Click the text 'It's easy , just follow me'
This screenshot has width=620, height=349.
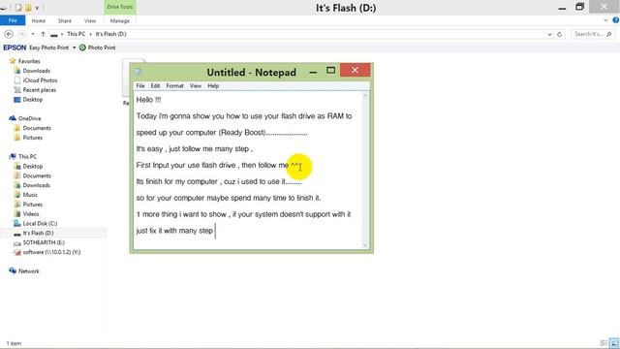click(174, 149)
